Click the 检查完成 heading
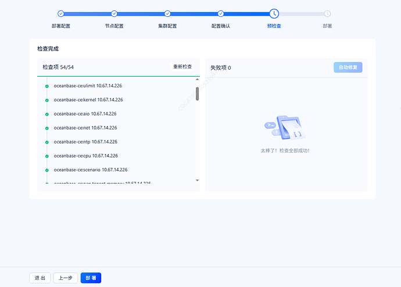 click(x=48, y=49)
